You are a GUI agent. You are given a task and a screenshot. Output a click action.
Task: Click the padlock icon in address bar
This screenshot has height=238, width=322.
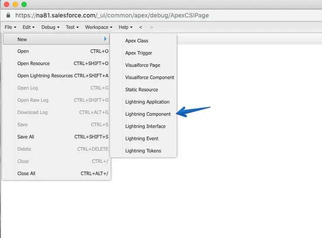coord(8,15)
